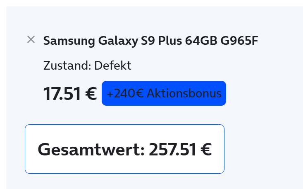Remove the Samsung Galaxy S9 Plus item
Screen dimensions: 303x189
click(x=31, y=40)
